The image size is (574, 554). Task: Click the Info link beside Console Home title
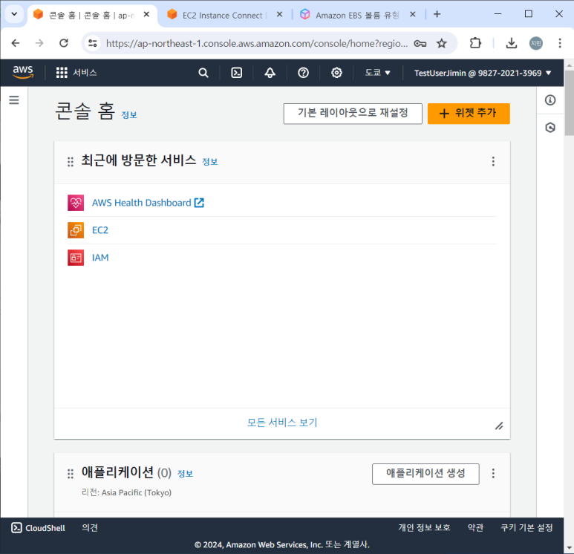coord(129,115)
